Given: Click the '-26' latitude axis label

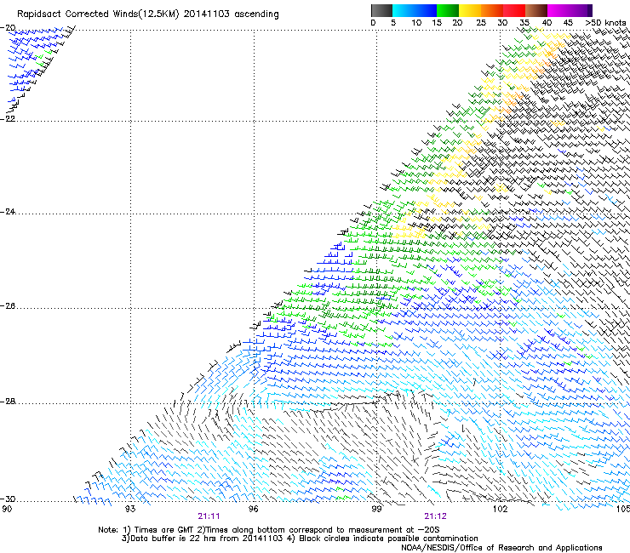Looking at the screenshot, I should click(x=8, y=306).
